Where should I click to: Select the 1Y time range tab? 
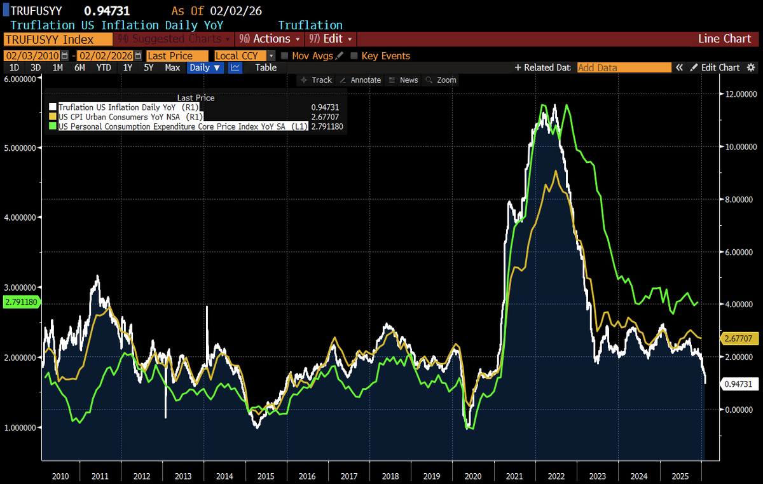click(128, 67)
